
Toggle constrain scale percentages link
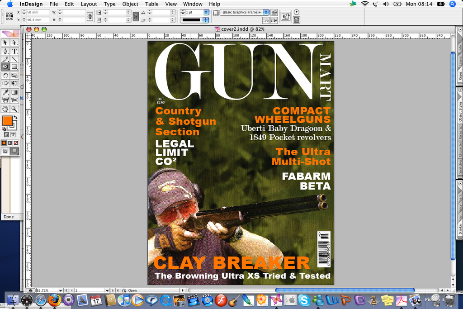point(136,17)
